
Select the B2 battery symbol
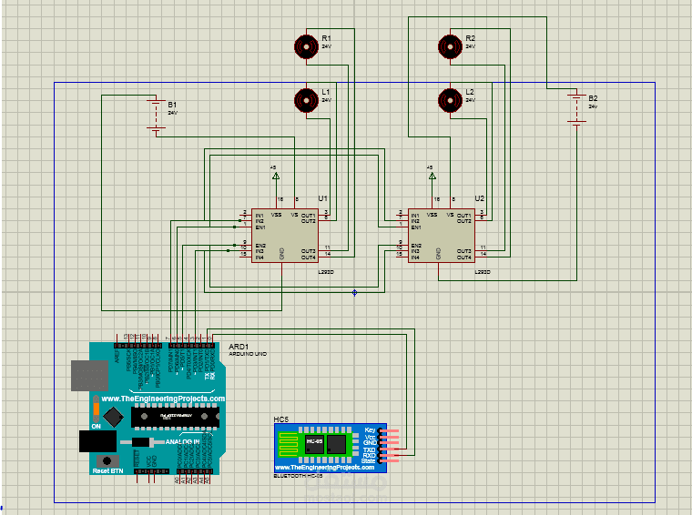click(576, 108)
